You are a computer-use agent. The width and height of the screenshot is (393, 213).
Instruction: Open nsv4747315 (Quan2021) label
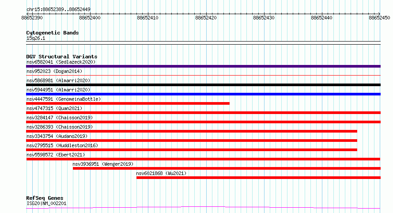(54, 108)
